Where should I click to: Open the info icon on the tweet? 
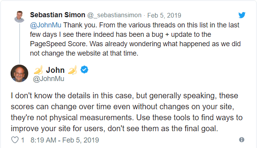tap(242, 140)
